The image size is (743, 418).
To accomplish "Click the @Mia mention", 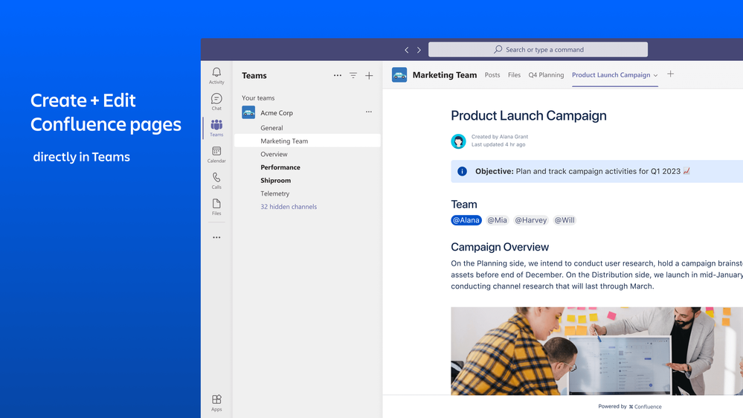I will tap(497, 220).
